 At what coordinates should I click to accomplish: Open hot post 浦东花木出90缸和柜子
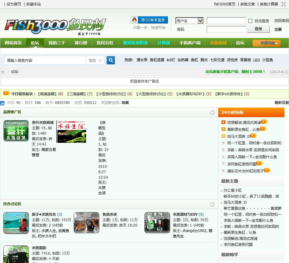(x=246, y=171)
